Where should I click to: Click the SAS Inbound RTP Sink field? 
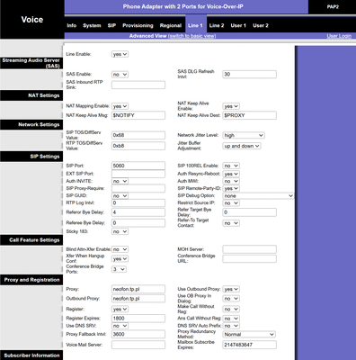click(138, 85)
